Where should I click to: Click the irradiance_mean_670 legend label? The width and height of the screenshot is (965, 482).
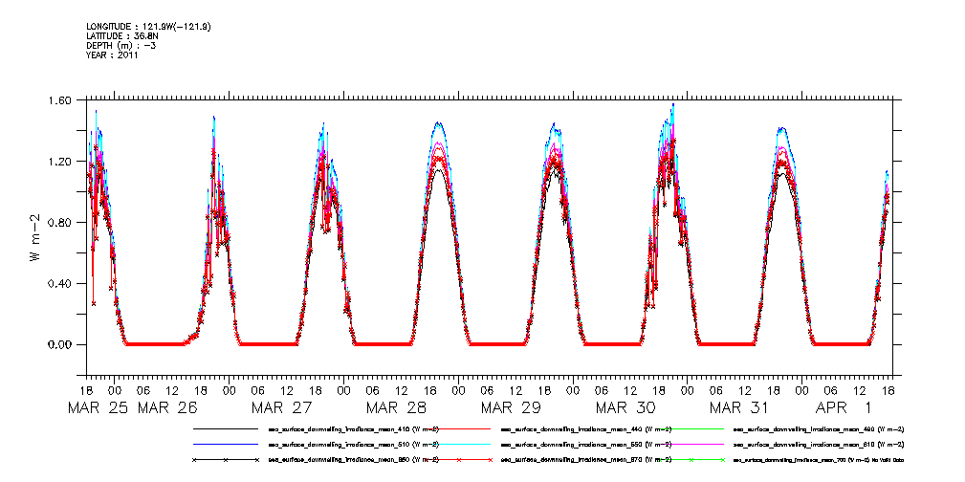586,460
